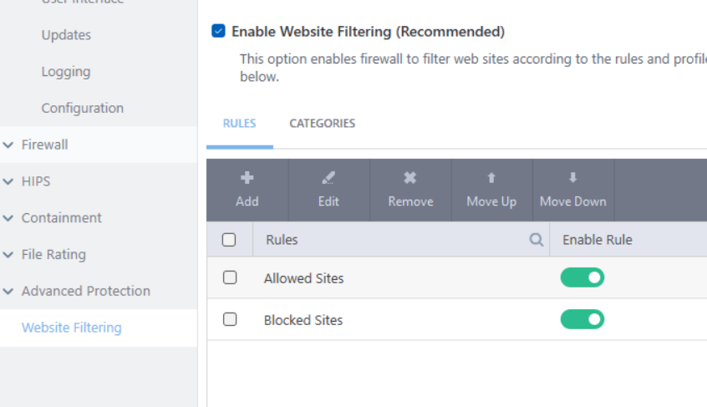
Task: Turn off the Blocked Sites rule switch
Action: [582, 319]
